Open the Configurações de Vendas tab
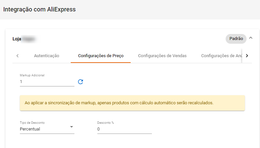The height and width of the screenshot is (148, 260). pyautogui.click(x=162, y=56)
